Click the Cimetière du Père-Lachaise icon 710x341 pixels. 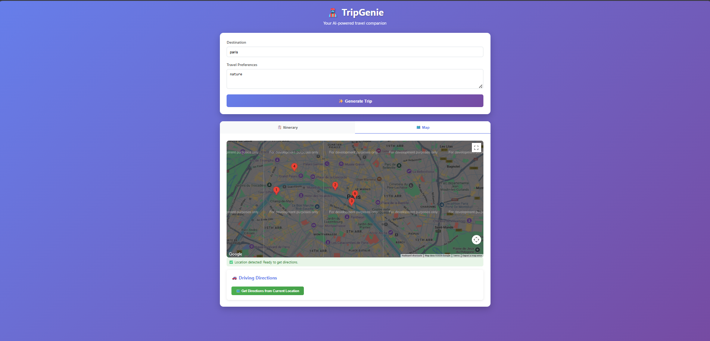click(411, 185)
